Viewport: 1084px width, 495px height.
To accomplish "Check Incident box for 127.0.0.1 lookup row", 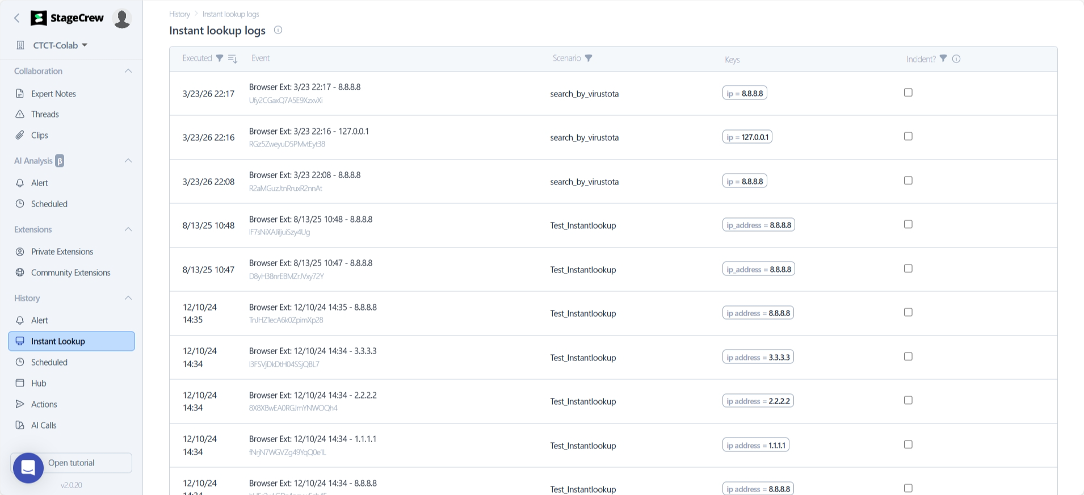I will coord(908,136).
